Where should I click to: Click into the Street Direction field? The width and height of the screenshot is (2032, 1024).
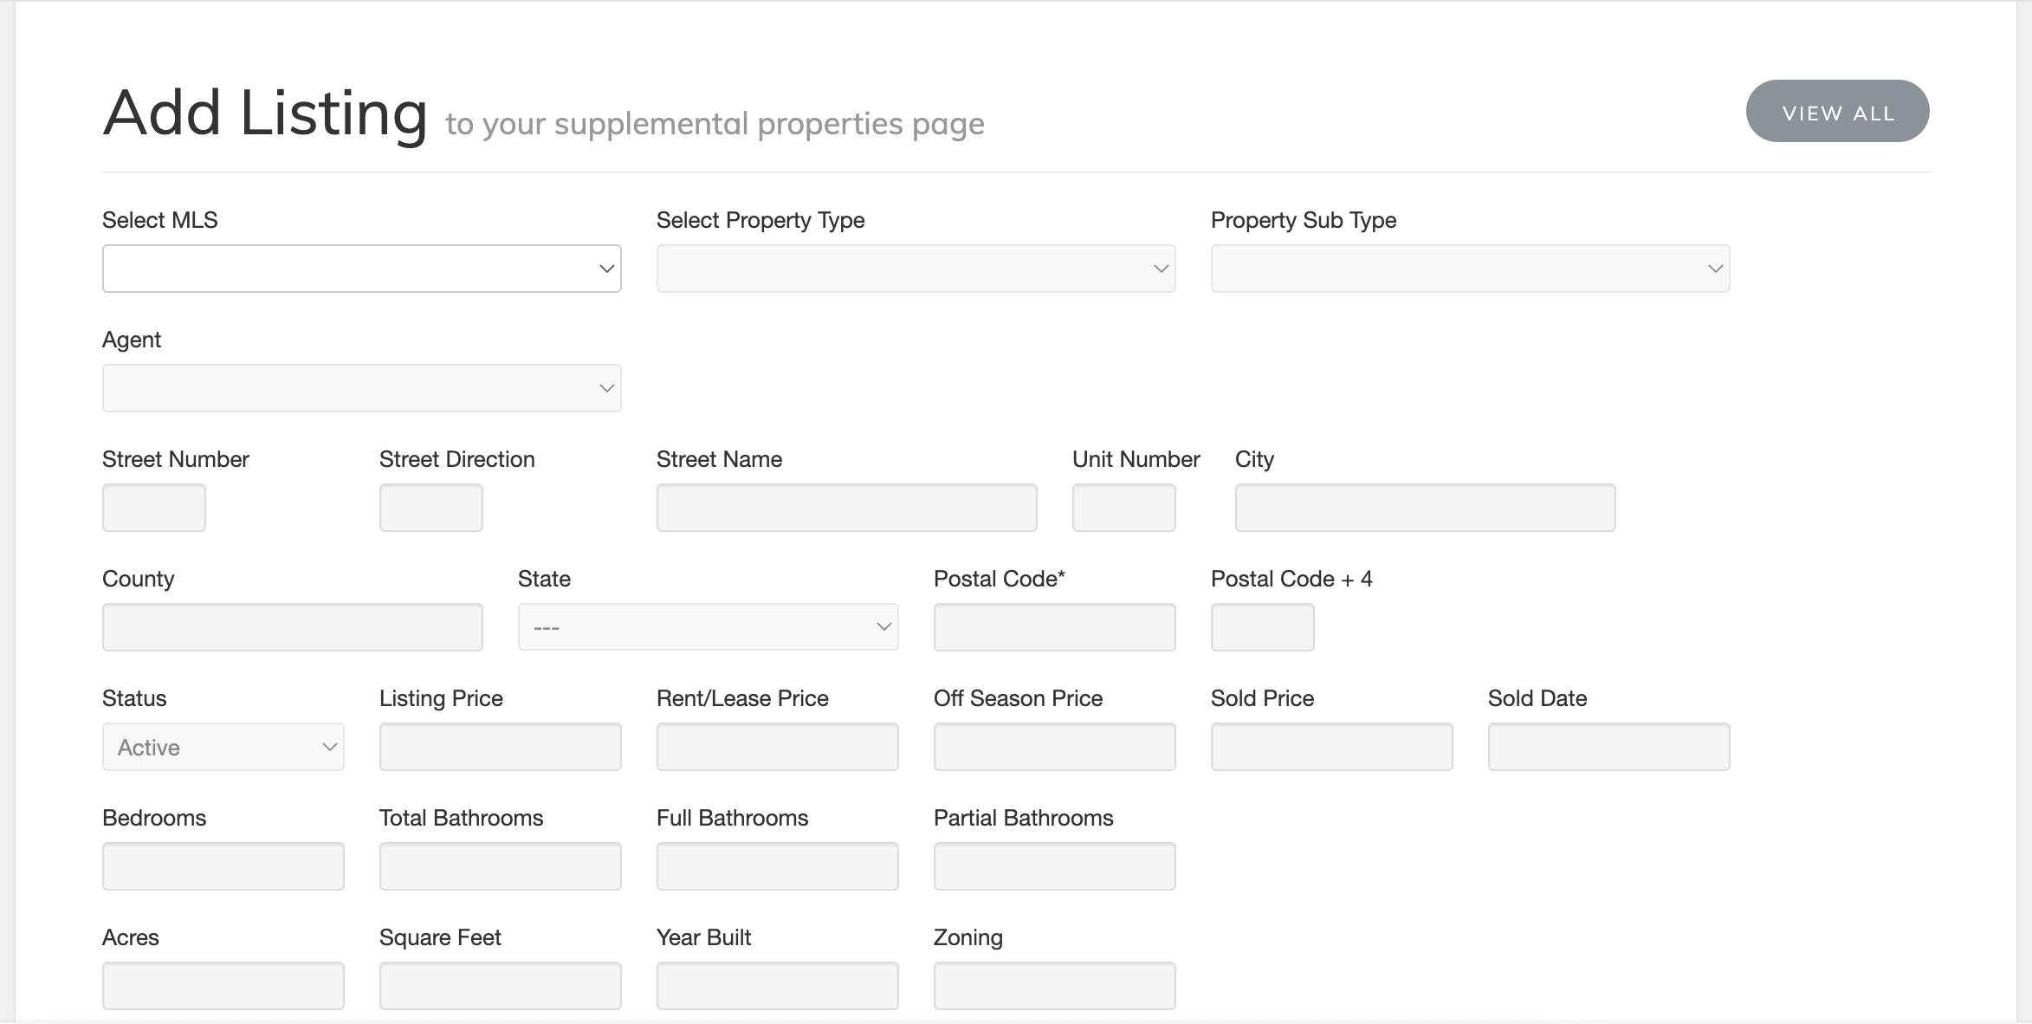(430, 508)
